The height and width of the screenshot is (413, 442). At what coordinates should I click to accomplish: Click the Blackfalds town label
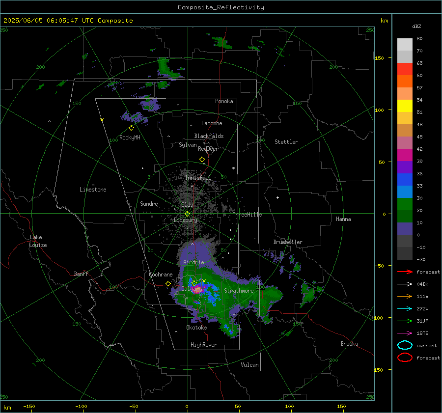[209, 136]
